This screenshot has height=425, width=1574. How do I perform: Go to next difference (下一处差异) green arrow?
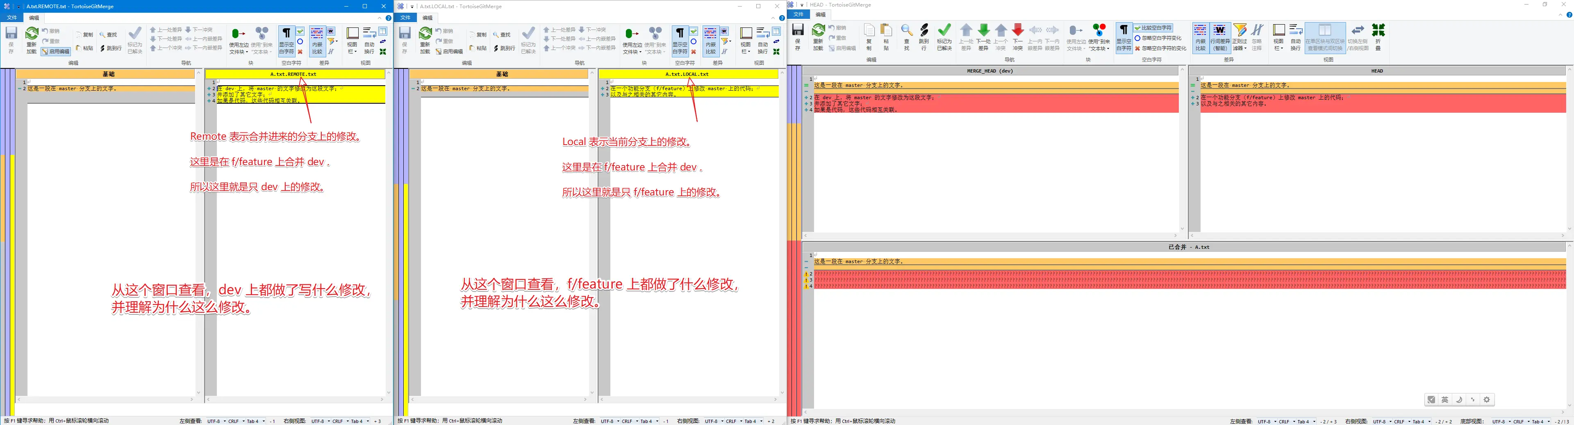coord(983,36)
